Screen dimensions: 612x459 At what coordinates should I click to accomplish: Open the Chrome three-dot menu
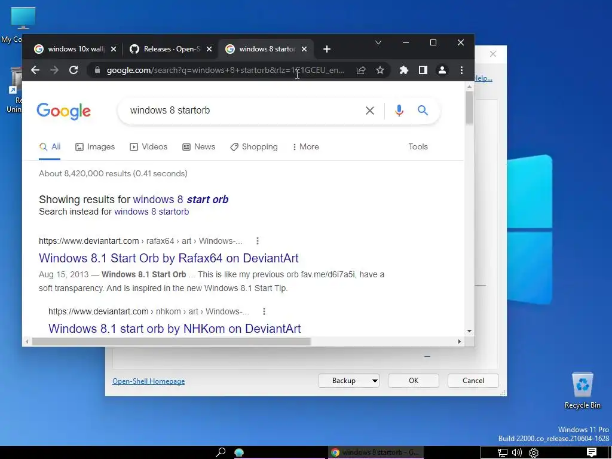(462, 71)
